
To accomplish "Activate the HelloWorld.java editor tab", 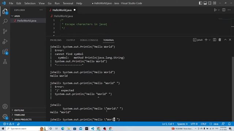I will point(62,10).
